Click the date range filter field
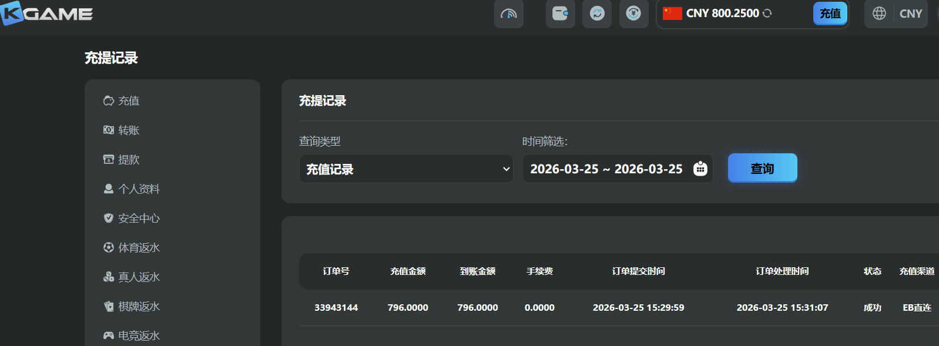Viewport: 939px width, 346px height. [606, 169]
